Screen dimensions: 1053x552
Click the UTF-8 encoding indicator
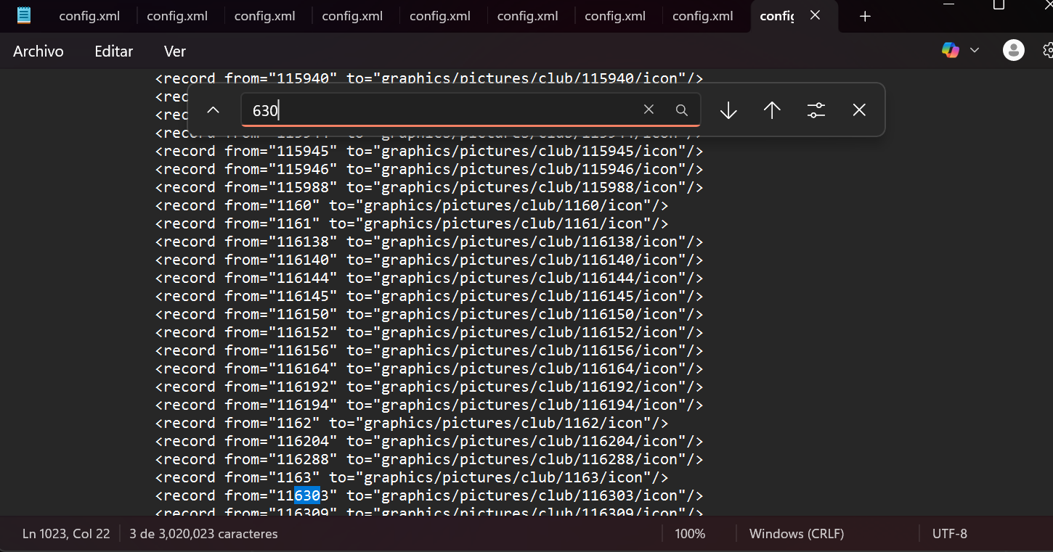[x=950, y=534]
